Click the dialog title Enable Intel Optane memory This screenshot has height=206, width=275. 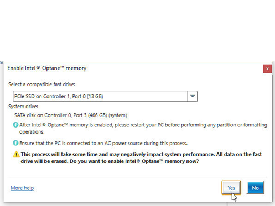47,68
